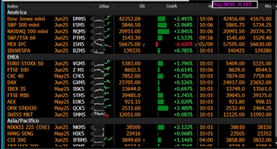Sort by the Últ column header

[142, 6]
